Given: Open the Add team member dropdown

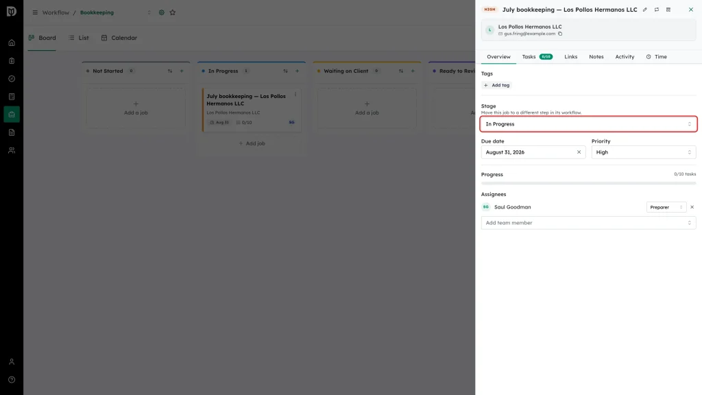Looking at the screenshot, I should 588,223.
